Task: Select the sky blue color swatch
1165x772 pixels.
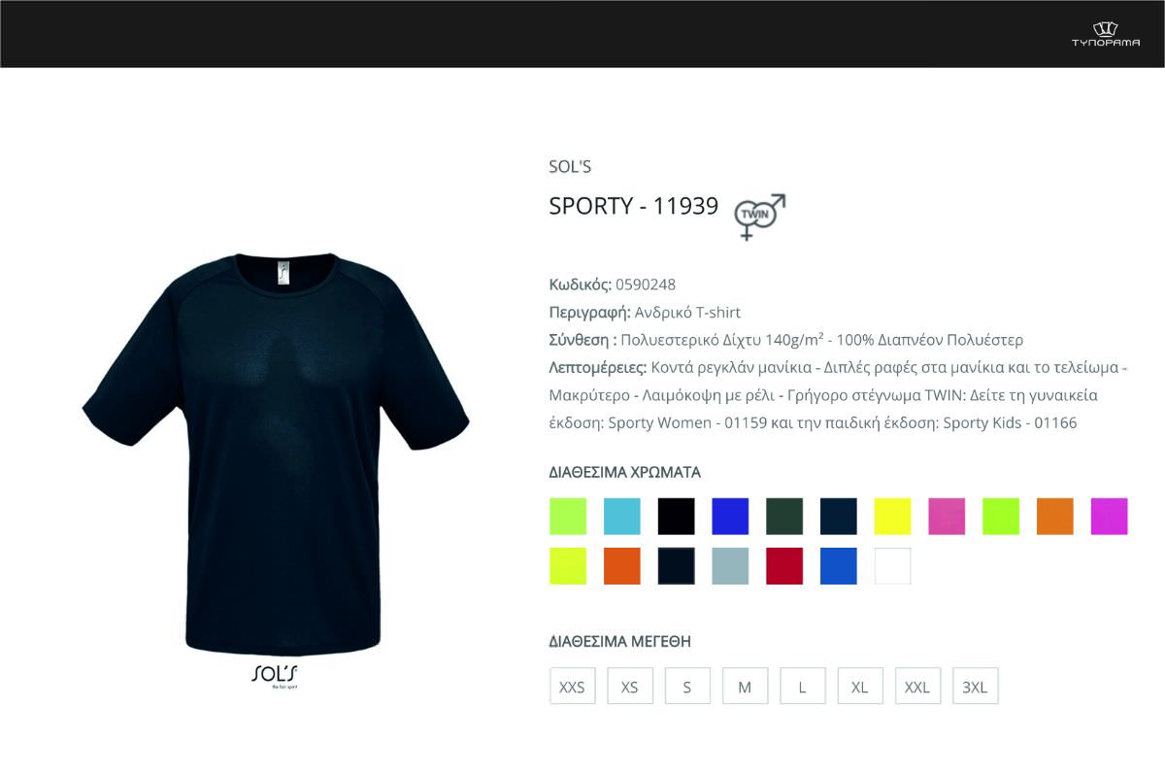Action: coord(622,516)
